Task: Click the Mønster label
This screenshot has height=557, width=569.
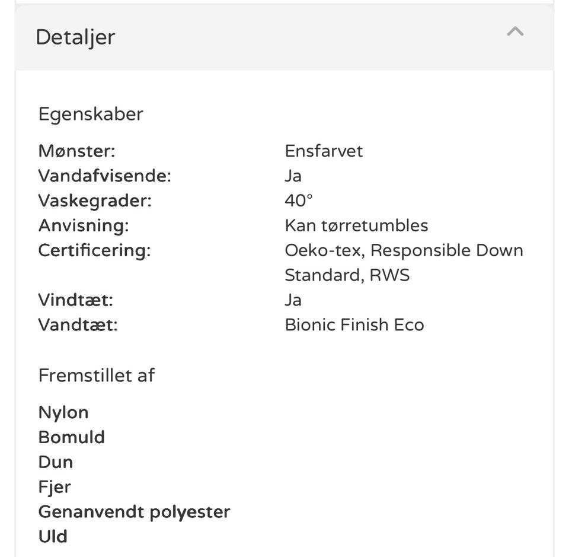Action: click(76, 151)
